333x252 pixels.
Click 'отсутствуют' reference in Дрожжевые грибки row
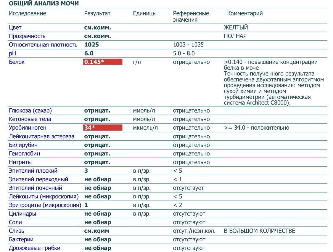[189, 248]
